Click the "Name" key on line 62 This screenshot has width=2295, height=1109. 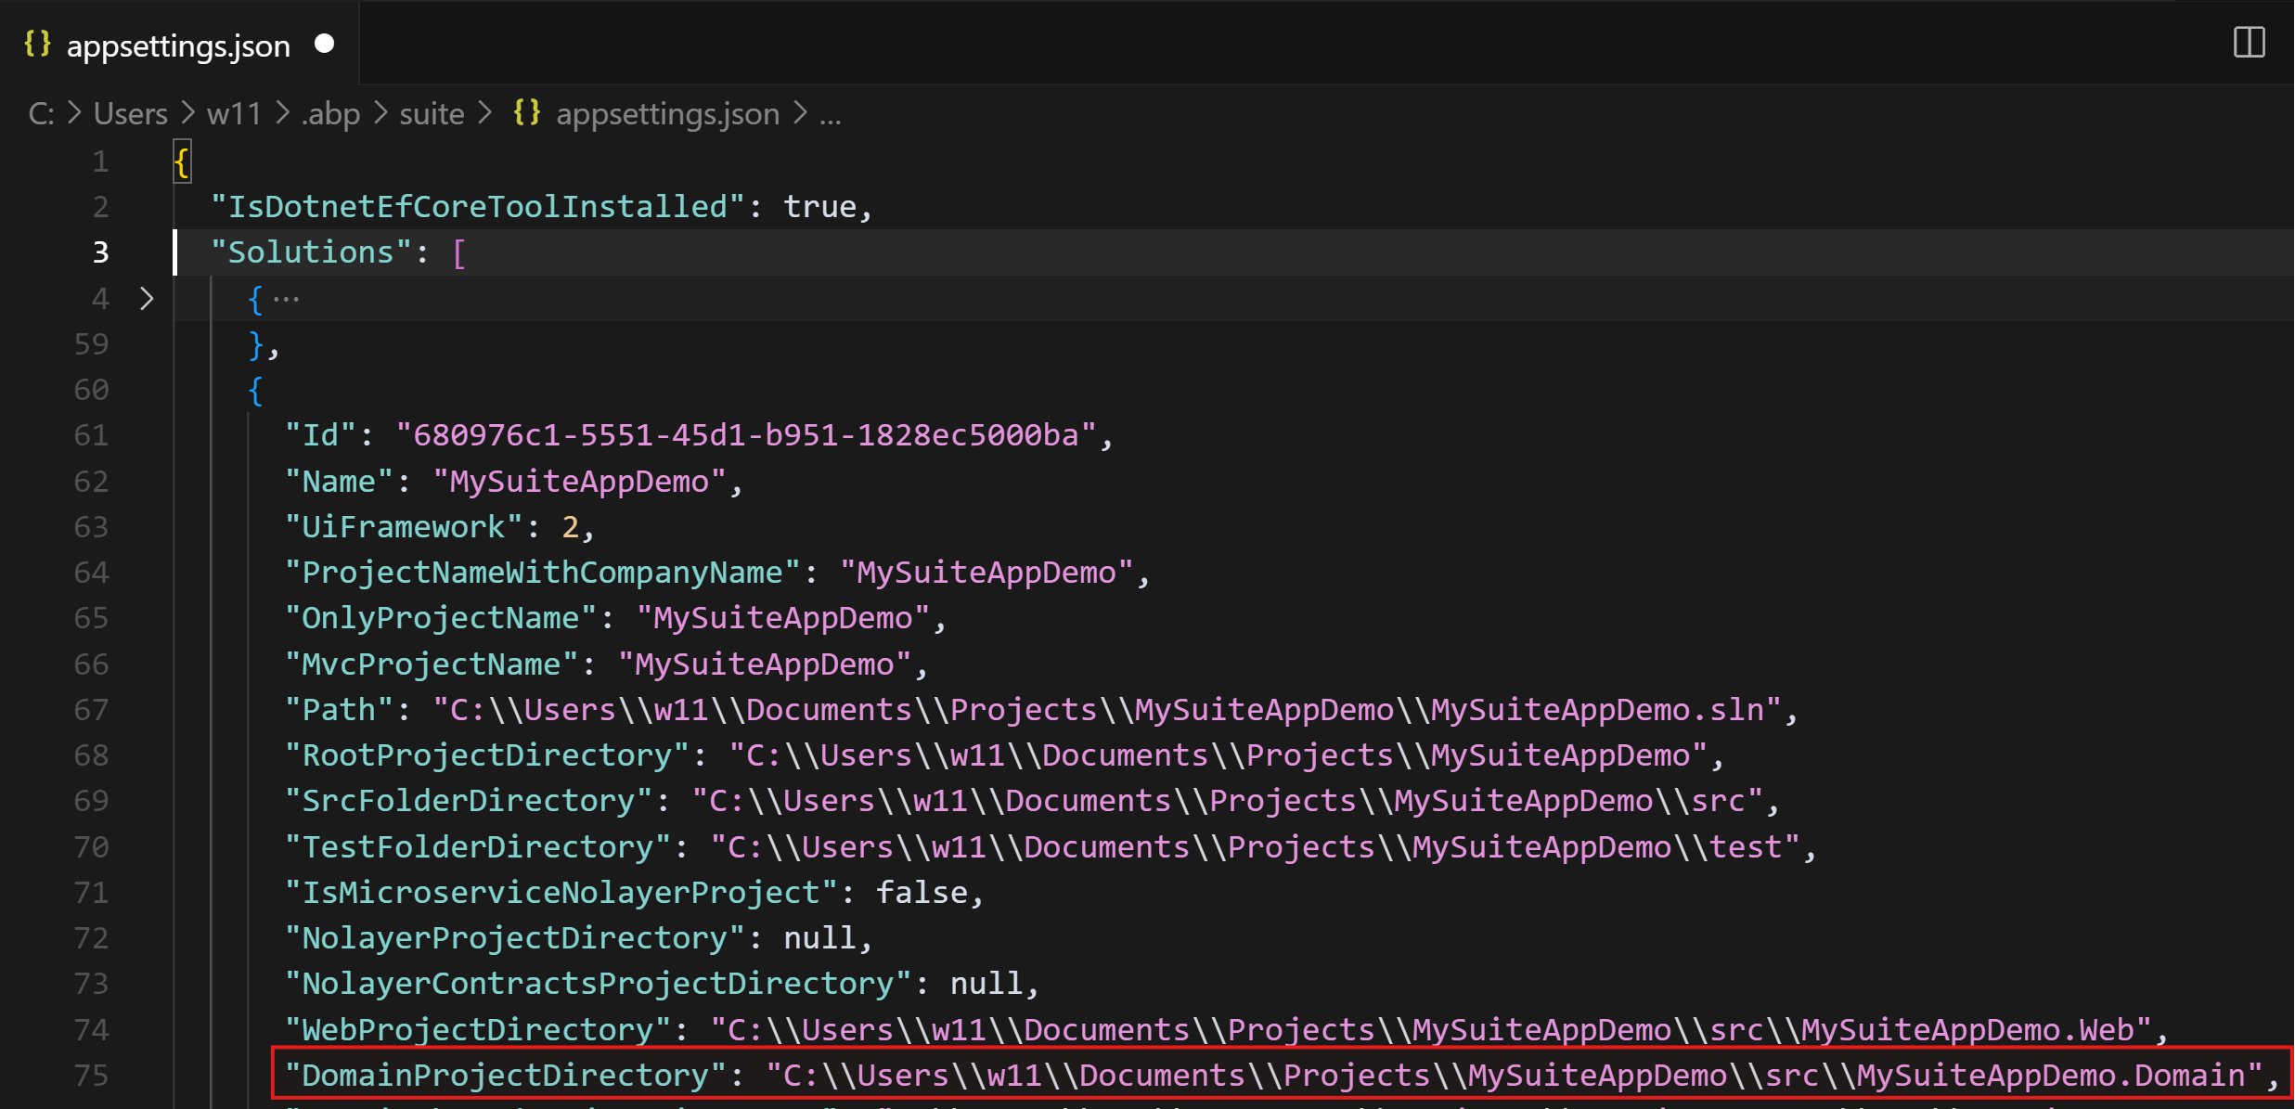pos(339,482)
